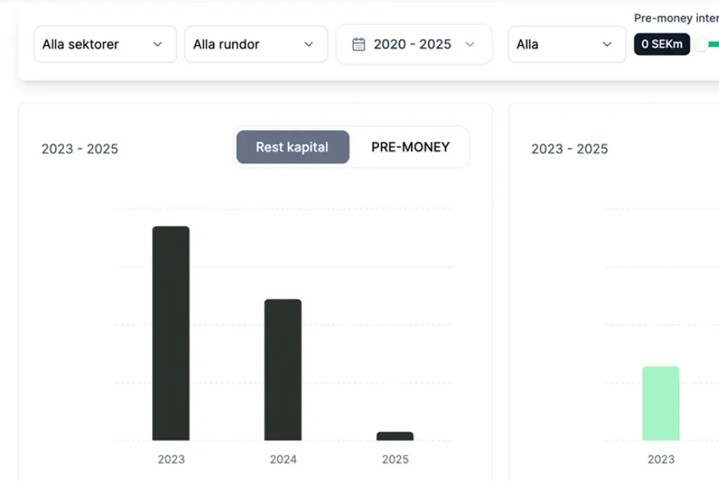Select the small dark 2025 bar
Screen dimensions: 719x481
click(395, 436)
